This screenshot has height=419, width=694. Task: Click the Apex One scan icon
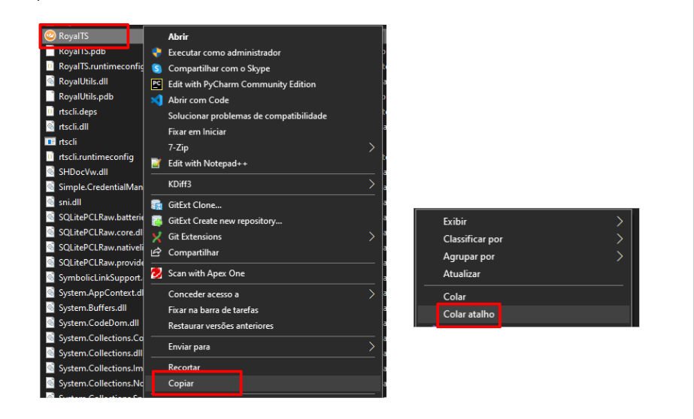(156, 273)
